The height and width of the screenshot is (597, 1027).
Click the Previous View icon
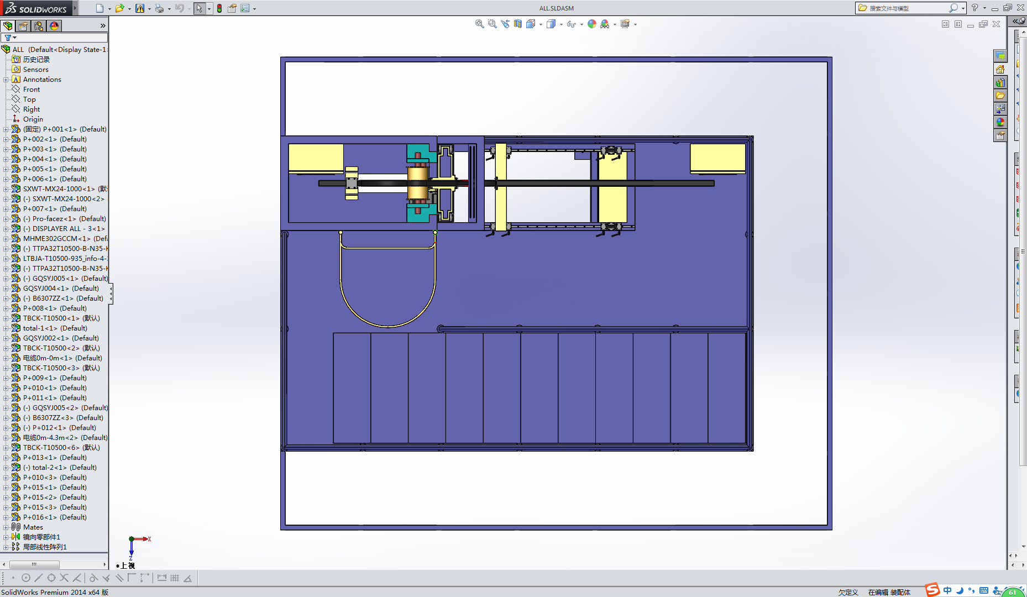[505, 24]
